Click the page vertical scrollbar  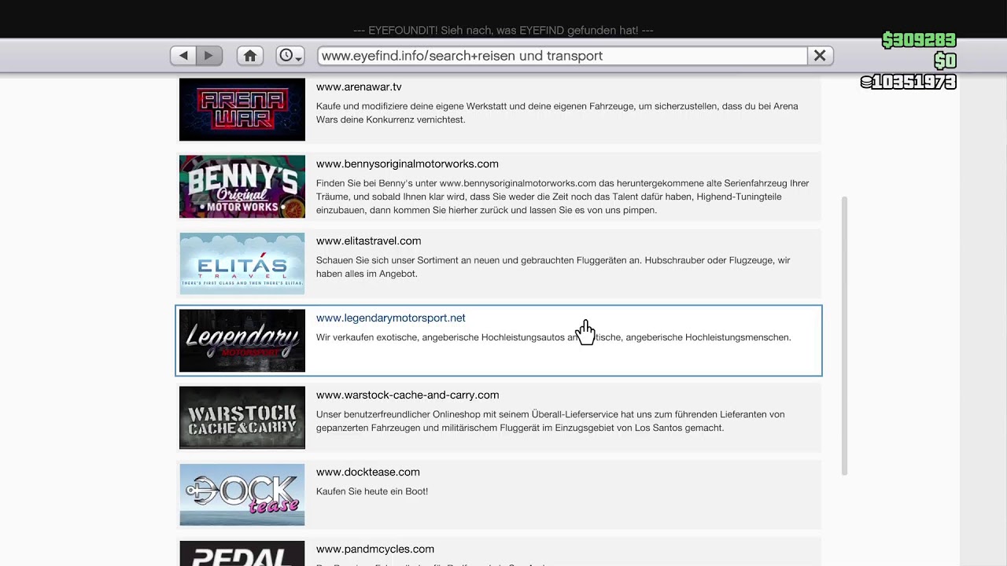[x=845, y=336]
